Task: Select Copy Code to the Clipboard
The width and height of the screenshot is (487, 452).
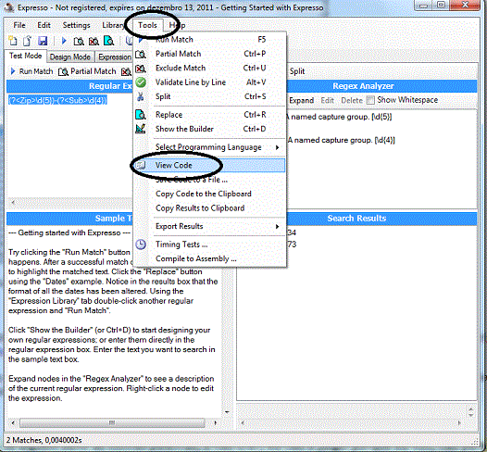Action: click(208, 194)
